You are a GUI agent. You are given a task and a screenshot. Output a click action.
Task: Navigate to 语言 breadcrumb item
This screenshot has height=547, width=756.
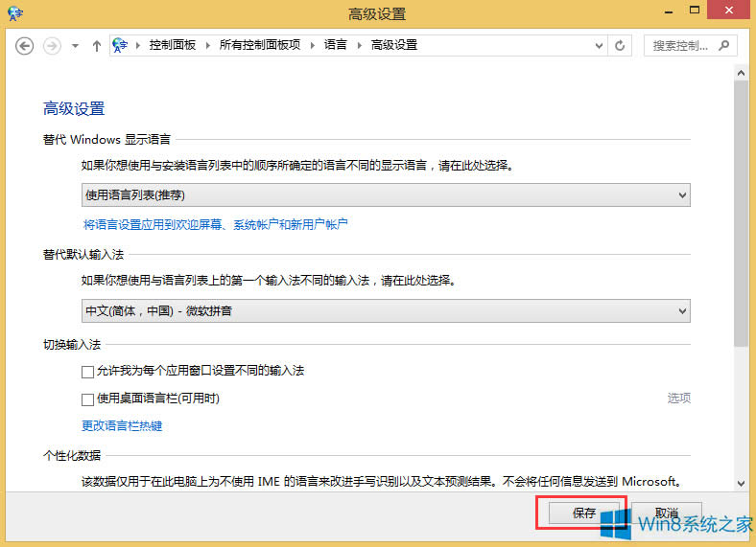(x=336, y=45)
